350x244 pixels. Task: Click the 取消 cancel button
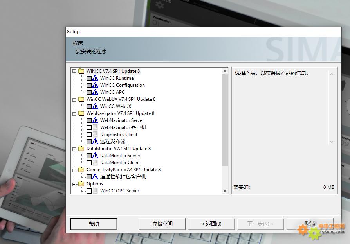[310, 224]
